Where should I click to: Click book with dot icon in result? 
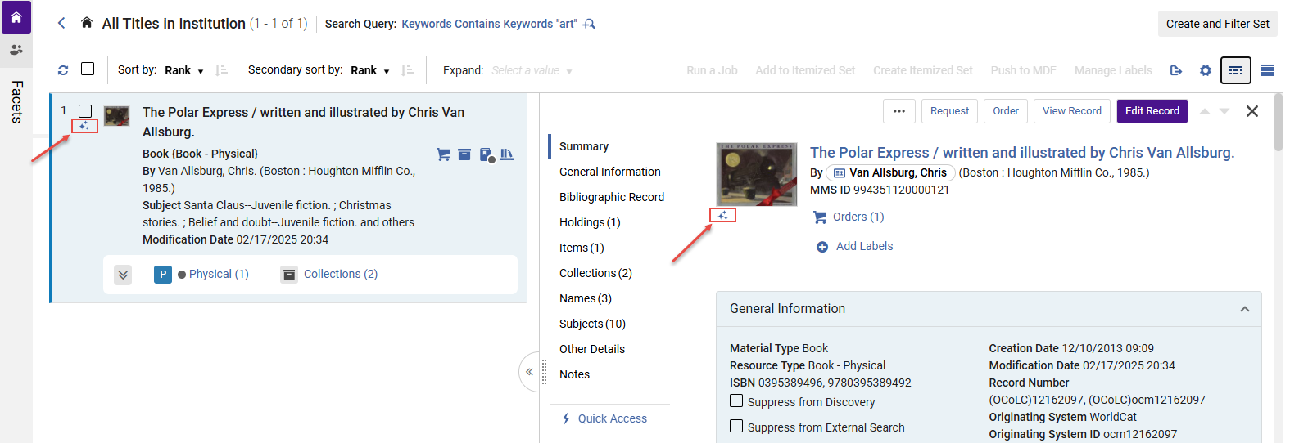click(487, 154)
